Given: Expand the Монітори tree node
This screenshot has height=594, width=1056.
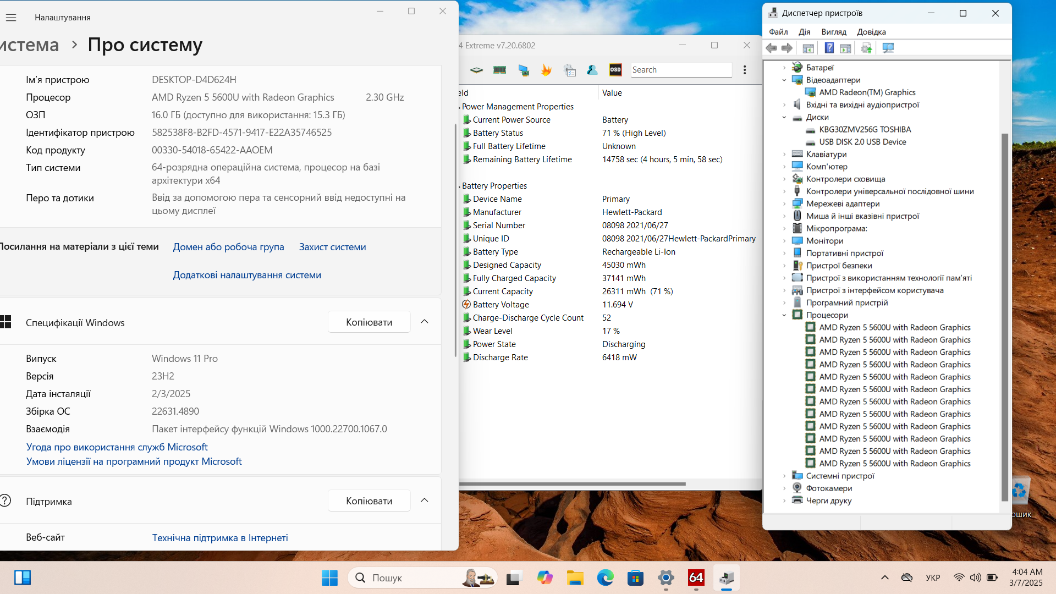Looking at the screenshot, I should pyautogui.click(x=784, y=241).
